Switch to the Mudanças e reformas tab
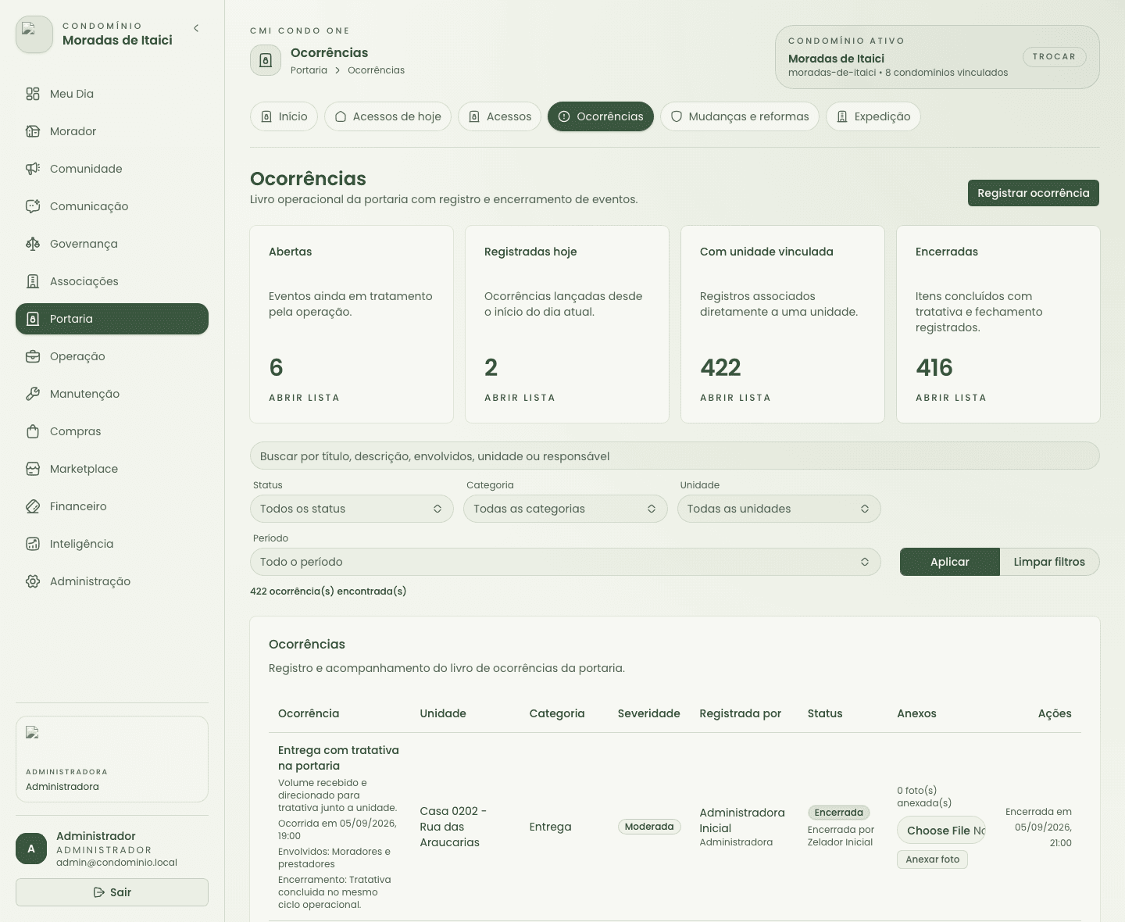The width and height of the screenshot is (1125, 922). [x=740, y=116]
